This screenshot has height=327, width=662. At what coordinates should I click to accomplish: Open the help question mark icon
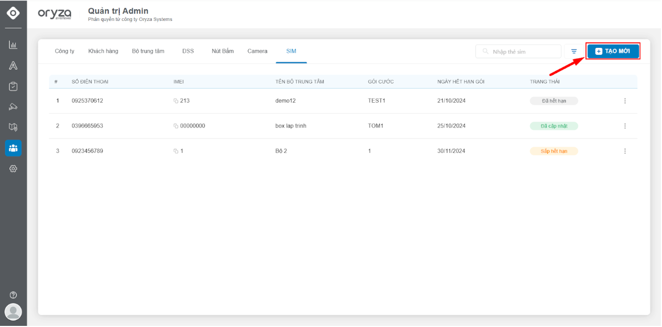13,295
